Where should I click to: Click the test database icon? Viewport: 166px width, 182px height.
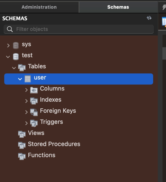coord(16,56)
